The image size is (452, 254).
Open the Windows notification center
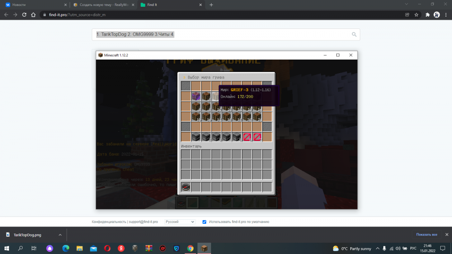443,248
